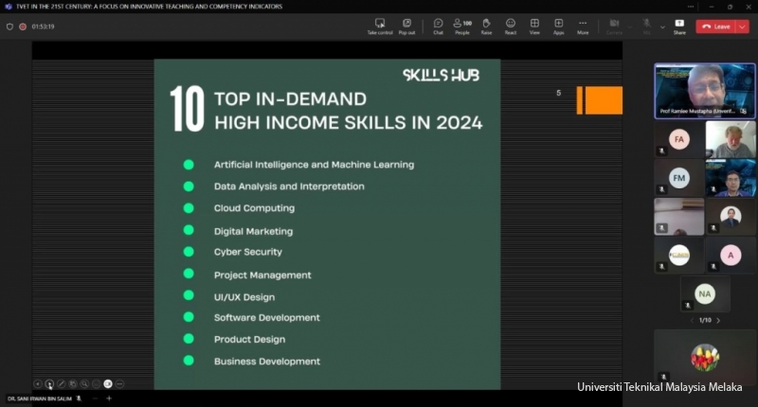Toggle the recording indicator in header

pos(23,27)
